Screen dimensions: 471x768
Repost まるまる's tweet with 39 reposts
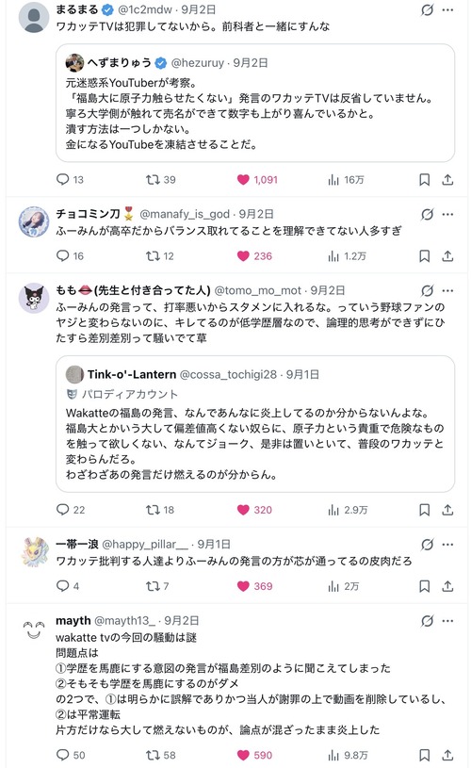(x=160, y=180)
